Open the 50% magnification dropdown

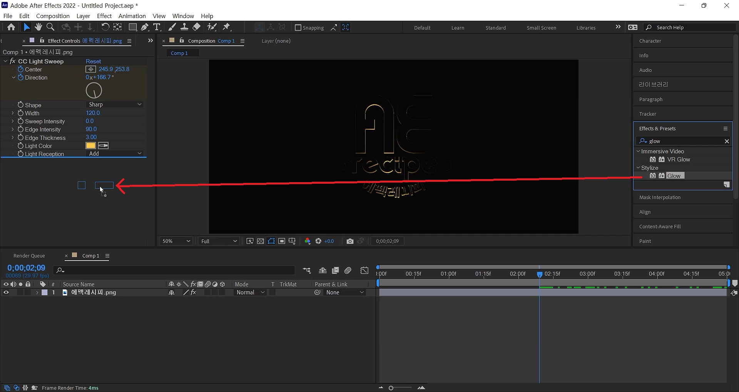tap(176, 241)
